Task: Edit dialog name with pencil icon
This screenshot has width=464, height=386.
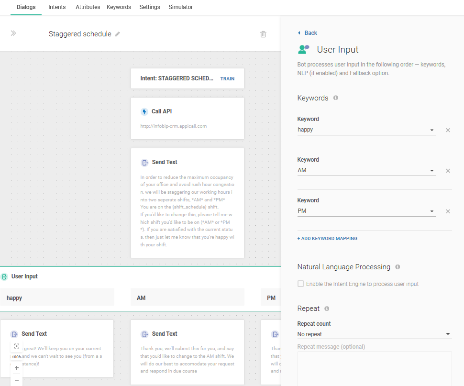Action: 118,34
